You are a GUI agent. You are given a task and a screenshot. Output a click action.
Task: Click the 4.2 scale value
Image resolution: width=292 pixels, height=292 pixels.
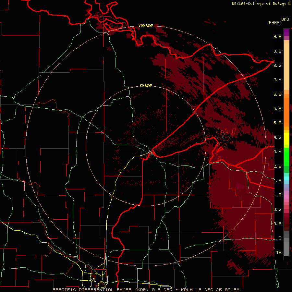[x=277, y=138]
